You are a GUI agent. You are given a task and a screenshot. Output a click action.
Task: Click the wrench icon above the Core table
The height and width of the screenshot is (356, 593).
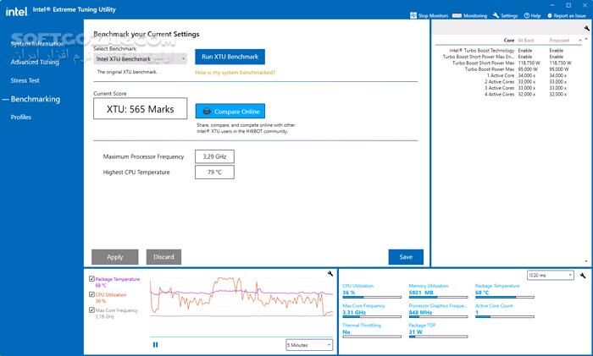click(x=586, y=28)
